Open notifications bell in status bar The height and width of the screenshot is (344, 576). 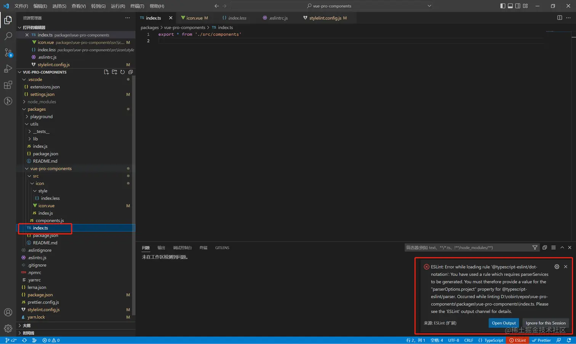pos(569,340)
